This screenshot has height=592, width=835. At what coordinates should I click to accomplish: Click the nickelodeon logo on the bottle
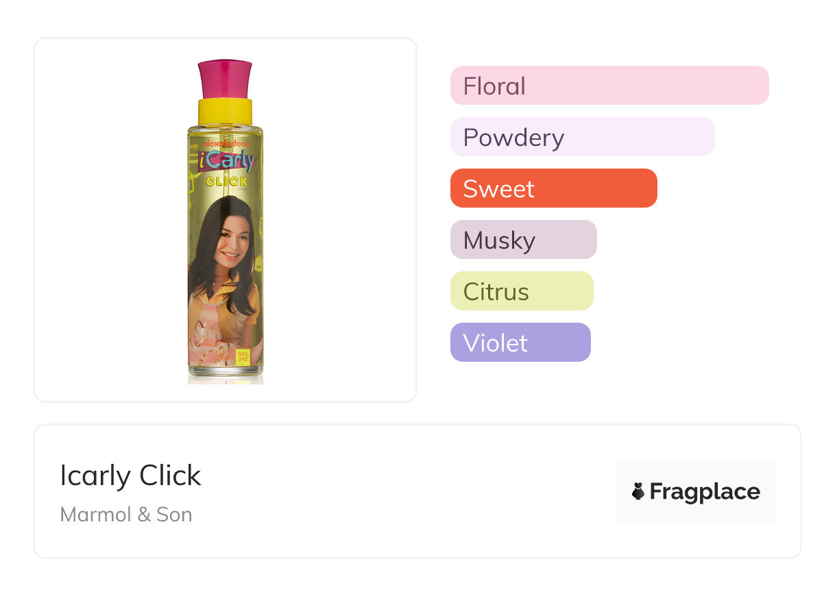(226, 144)
